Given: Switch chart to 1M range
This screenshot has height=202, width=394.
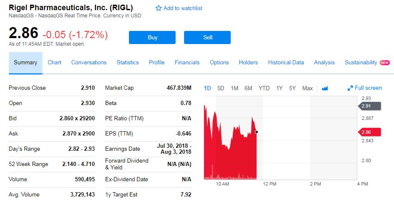Looking at the screenshot, I should tap(235, 89).
